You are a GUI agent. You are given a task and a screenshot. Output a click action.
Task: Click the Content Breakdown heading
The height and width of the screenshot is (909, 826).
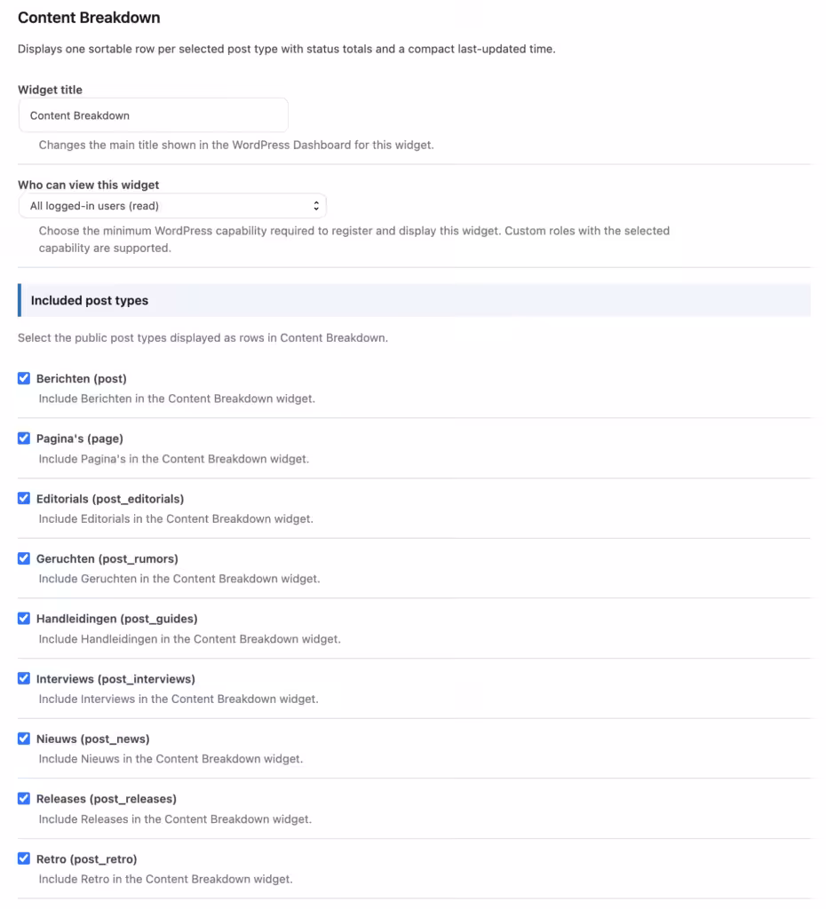[89, 18]
